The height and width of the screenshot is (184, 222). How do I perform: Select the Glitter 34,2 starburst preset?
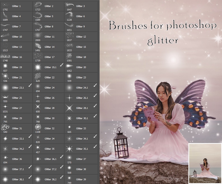[16, 149]
